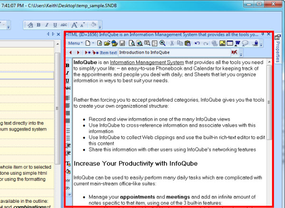
Task: Click the Information Management System link
Action: pos(147,62)
